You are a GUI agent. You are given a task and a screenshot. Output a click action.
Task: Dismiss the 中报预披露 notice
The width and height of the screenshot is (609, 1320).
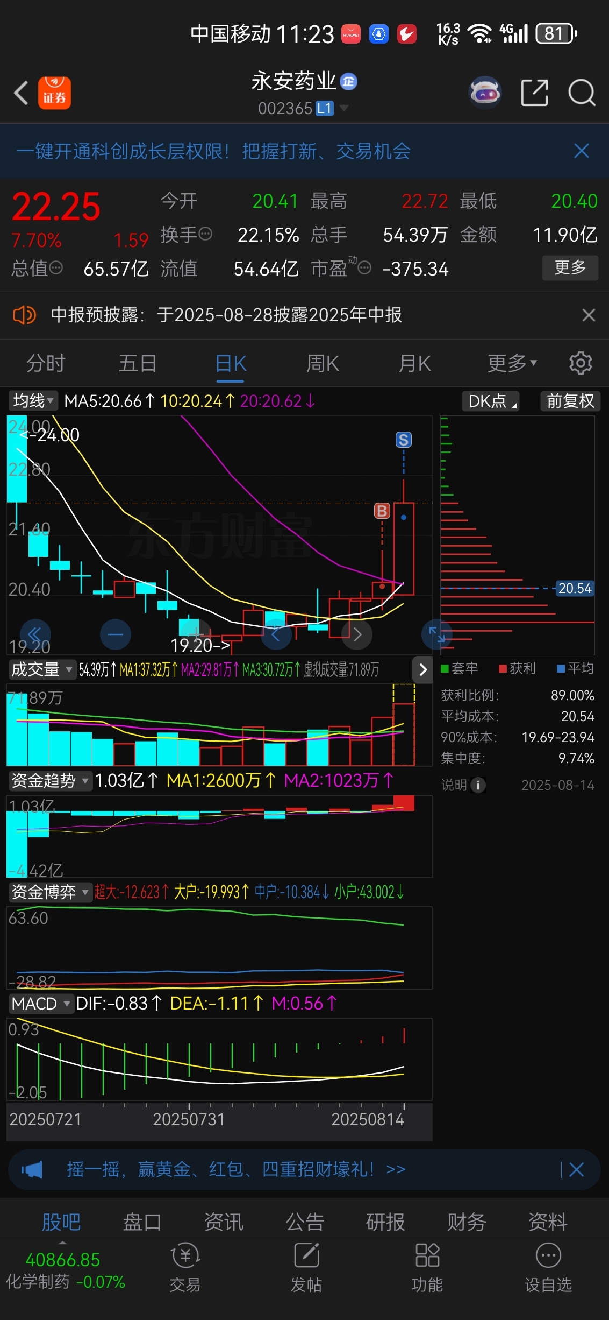tap(589, 315)
